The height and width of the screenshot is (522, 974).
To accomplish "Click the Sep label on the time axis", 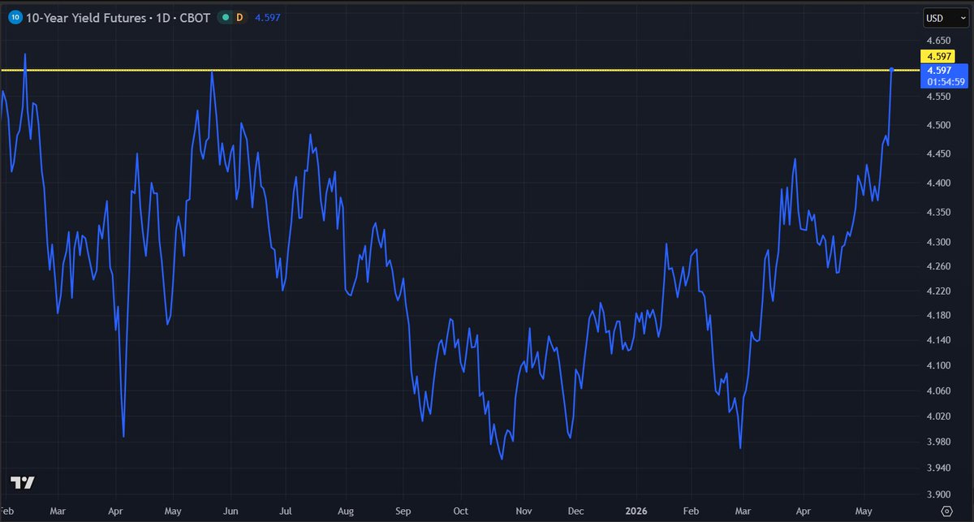I will coord(403,511).
